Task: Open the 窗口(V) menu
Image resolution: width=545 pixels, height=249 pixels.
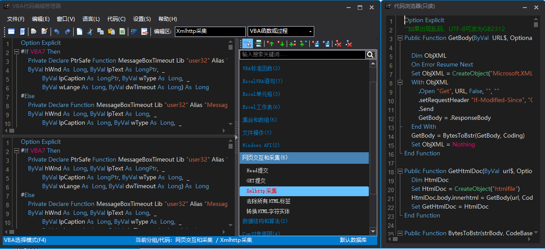Action: (x=66, y=19)
